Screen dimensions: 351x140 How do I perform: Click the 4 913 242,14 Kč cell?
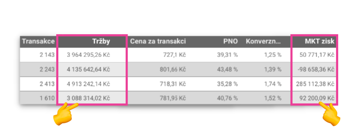[x=88, y=84]
